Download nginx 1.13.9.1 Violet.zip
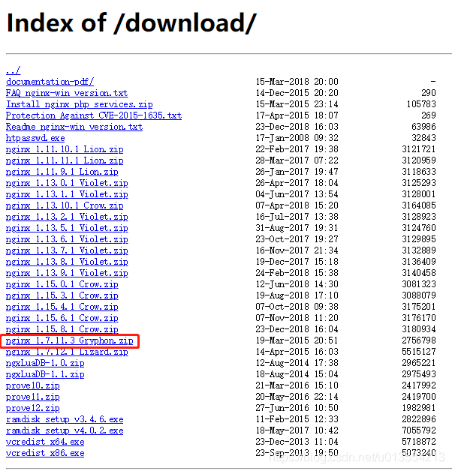 [x=67, y=273]
